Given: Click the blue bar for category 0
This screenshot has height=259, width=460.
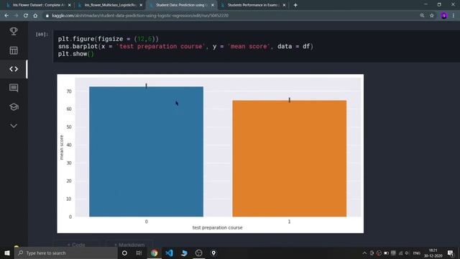Looking at the screenshot, I should tap(146, 152).
